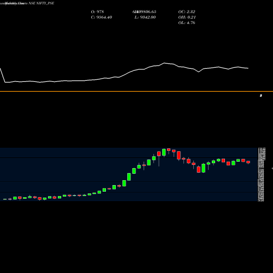Click the 'C: 9564.40' close value
Image resolution: width=273 pixels, height=273 pixels.
(x=102, y=17)
